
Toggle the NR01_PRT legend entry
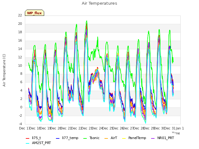(162, 138)
